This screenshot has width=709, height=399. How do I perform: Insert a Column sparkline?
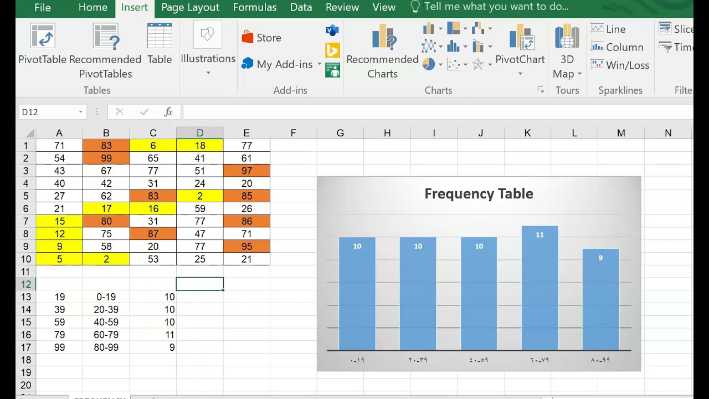(617, 47)
